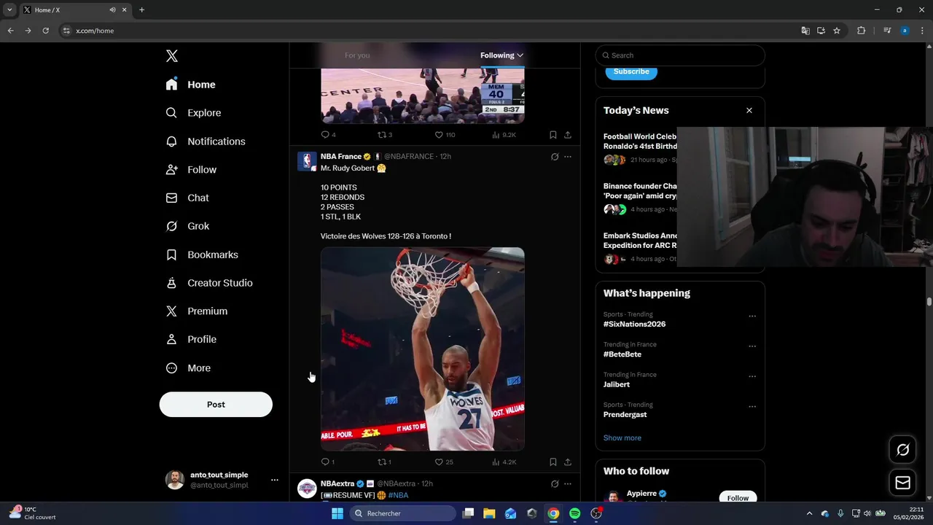Like the post with 110 likes

point(439,135)
